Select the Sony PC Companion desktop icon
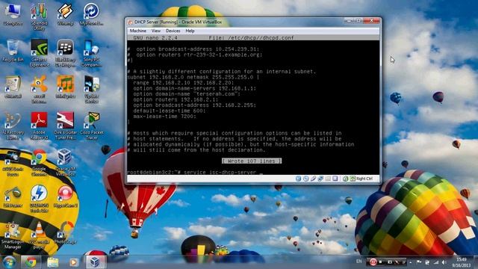 coord(91,53)
